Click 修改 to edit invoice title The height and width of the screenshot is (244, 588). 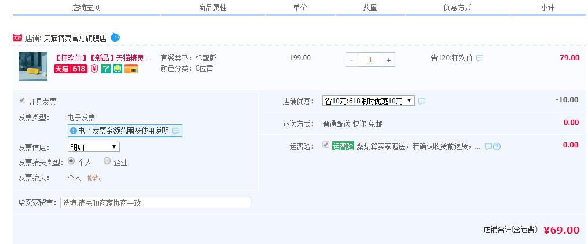click(94, 178)
